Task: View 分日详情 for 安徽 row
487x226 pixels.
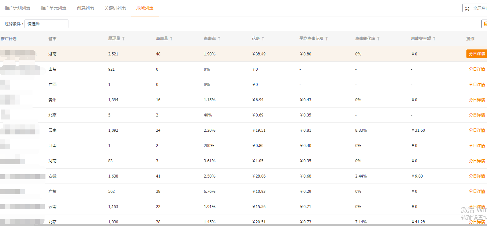Action: point(477,176)
